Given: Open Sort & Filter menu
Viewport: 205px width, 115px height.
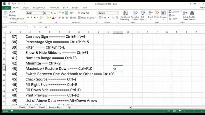Looking at the screenshot, I should pyautogui.click(x=185, y=16).
